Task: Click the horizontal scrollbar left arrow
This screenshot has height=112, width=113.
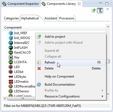Action: point(5,99)
